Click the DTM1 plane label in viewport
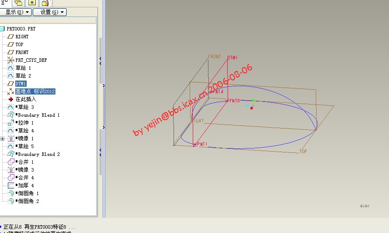389x233 pixels. [x=232, y=57]
